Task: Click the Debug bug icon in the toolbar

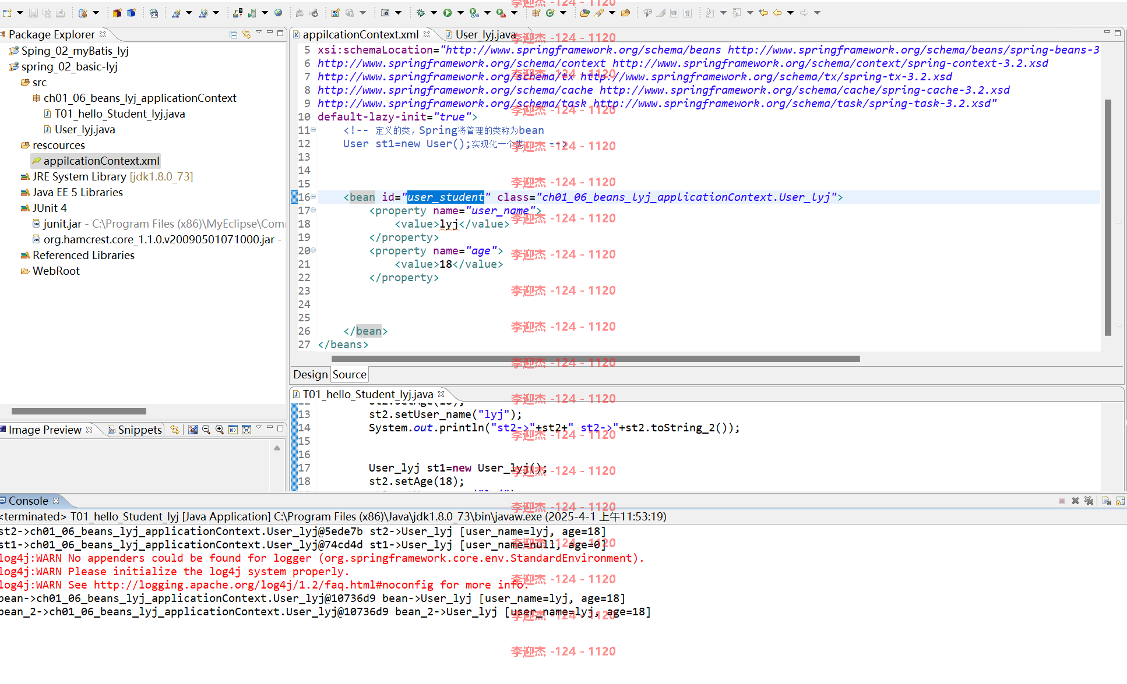Action: coord(420,13)
